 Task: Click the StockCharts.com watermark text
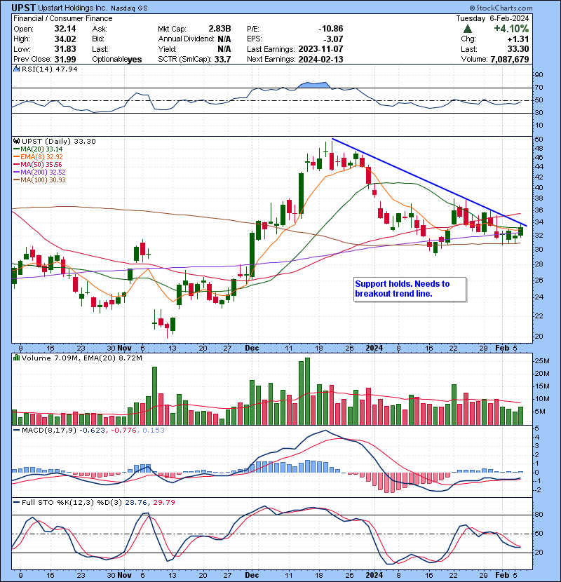coord(501,8)
